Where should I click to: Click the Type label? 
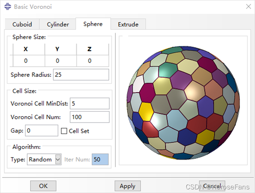[18, 160]
